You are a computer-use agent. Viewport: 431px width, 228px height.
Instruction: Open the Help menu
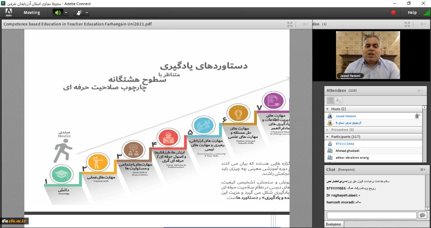412,12
